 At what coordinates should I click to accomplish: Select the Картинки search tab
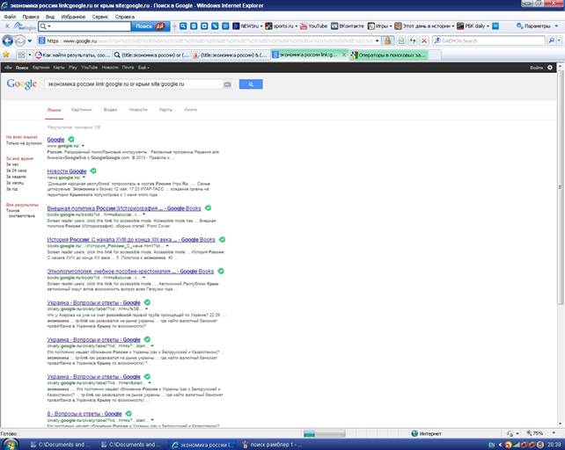(82, 110)
